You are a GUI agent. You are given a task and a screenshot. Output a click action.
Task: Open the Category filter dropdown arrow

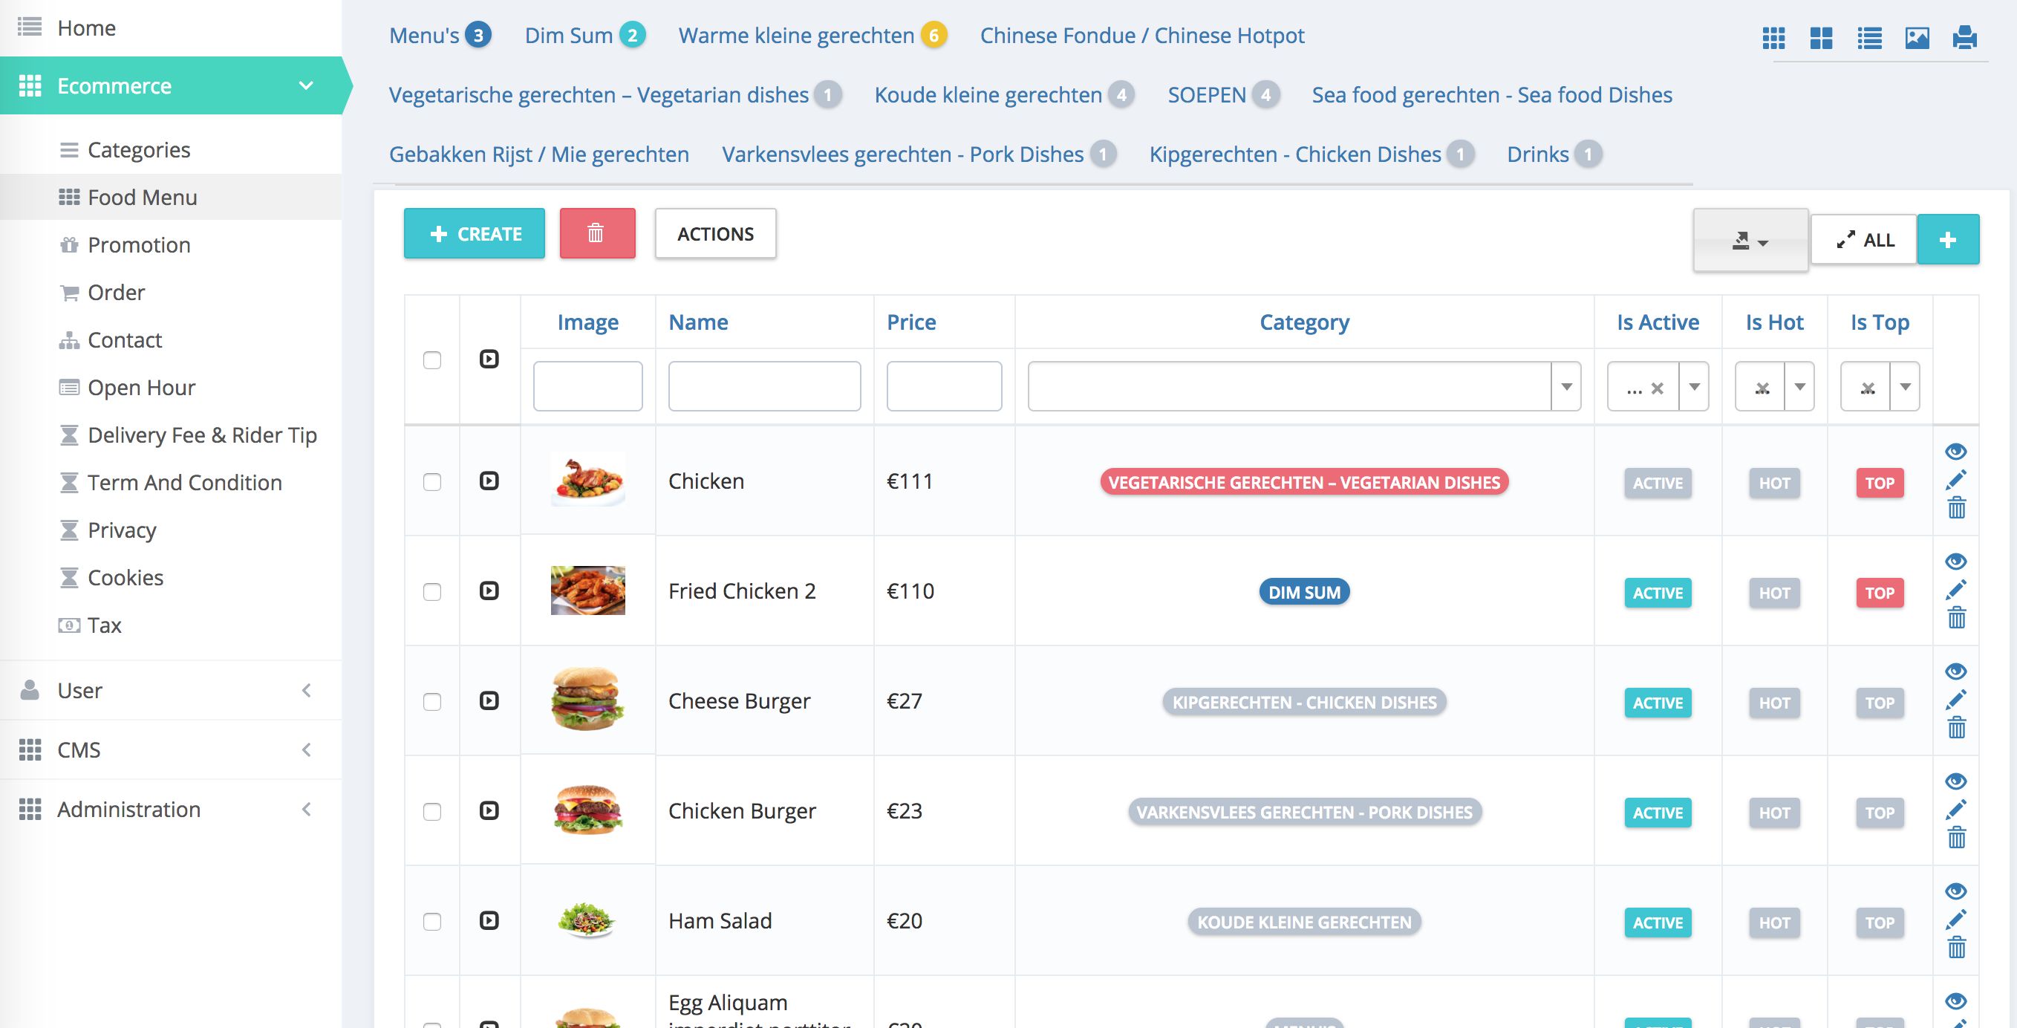point(1566,386)
